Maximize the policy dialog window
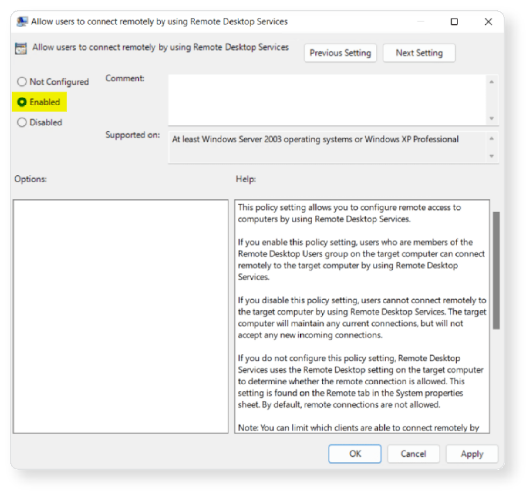The width and height of the screenshot is (531, 497). coord(454,22)
